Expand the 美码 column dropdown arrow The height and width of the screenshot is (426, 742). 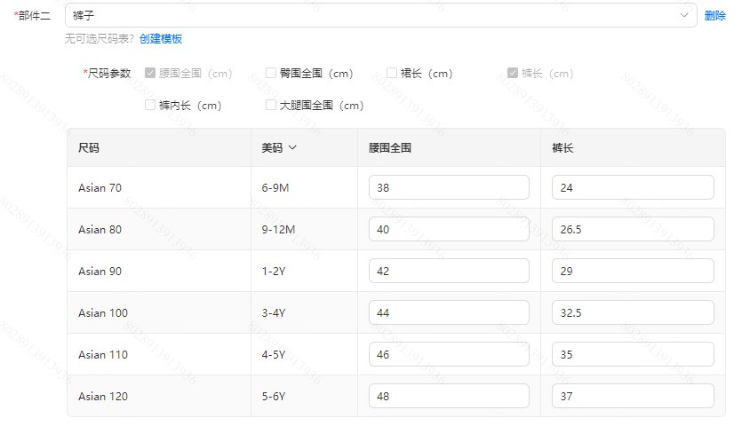tap(292, 148)
